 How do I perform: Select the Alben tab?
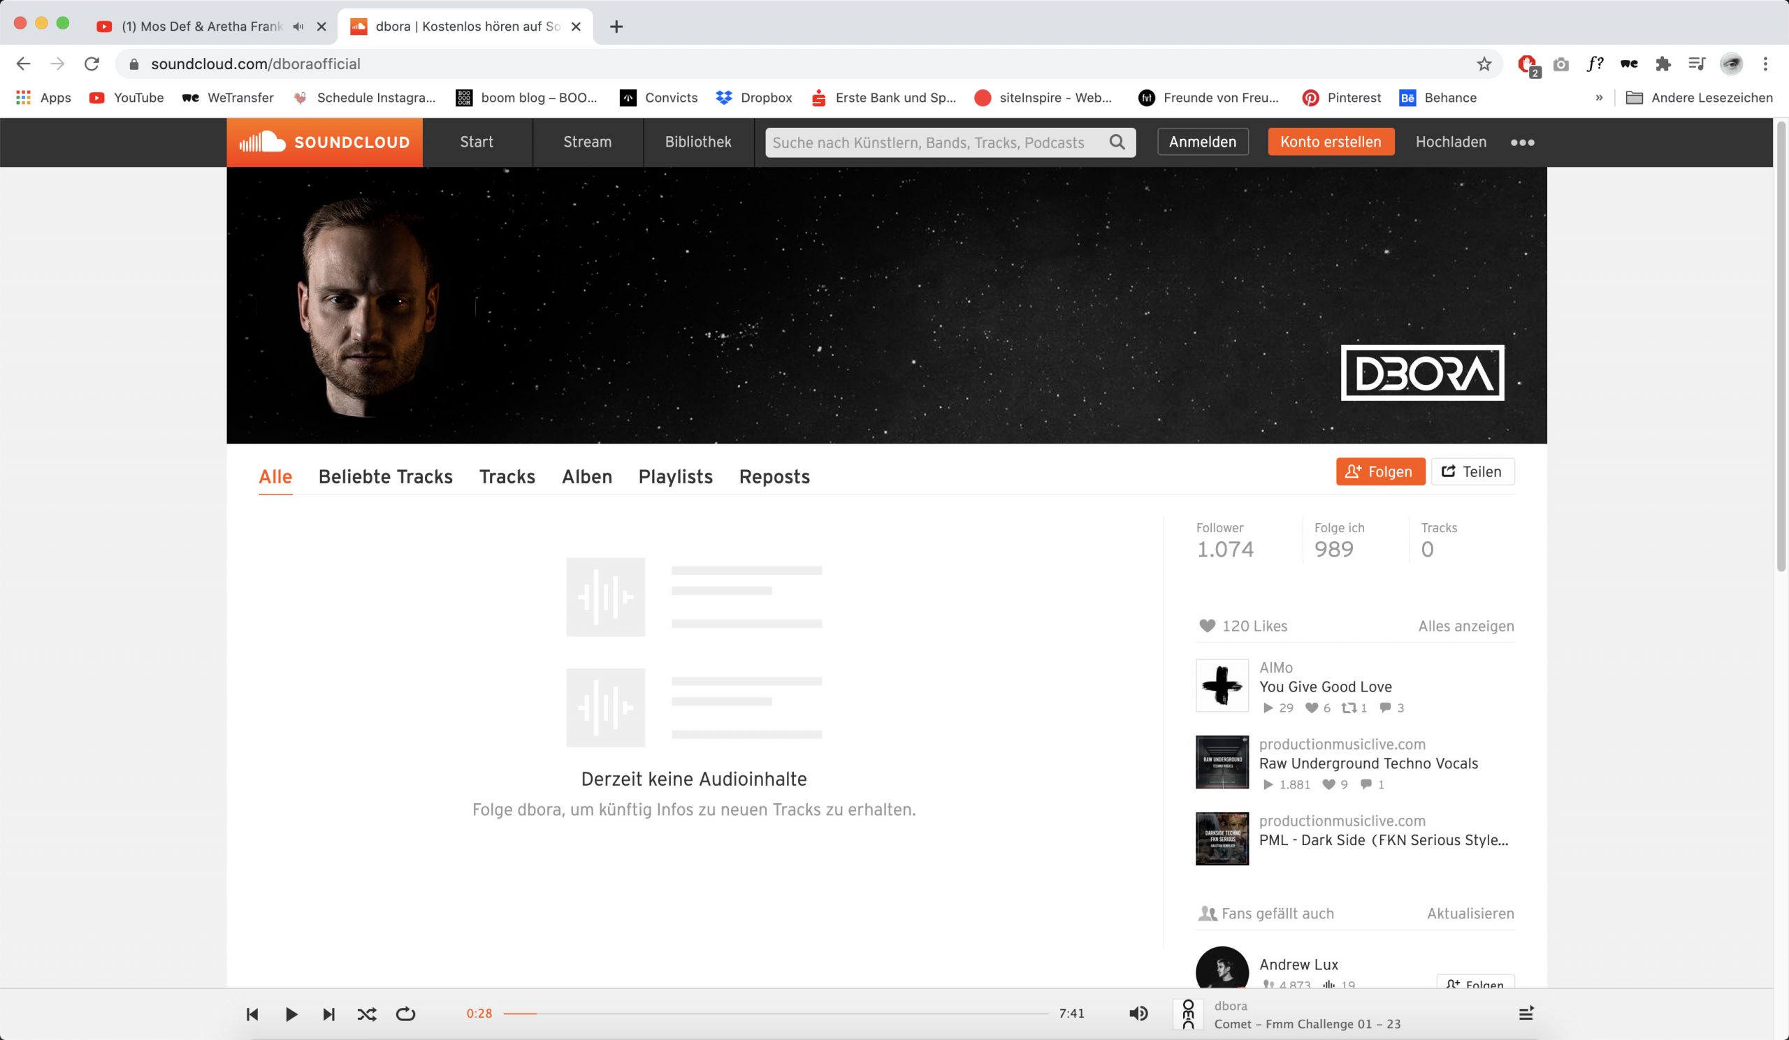[x=587, y=477]
